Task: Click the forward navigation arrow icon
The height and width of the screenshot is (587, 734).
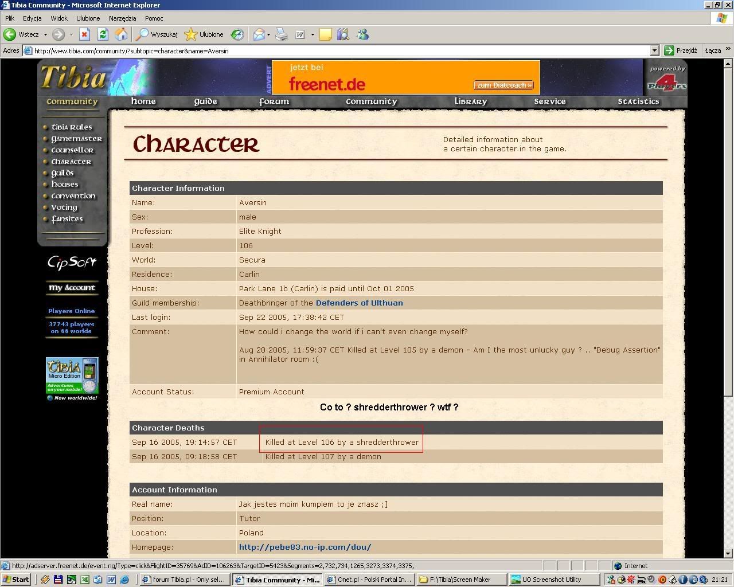Action: [58, 34]
